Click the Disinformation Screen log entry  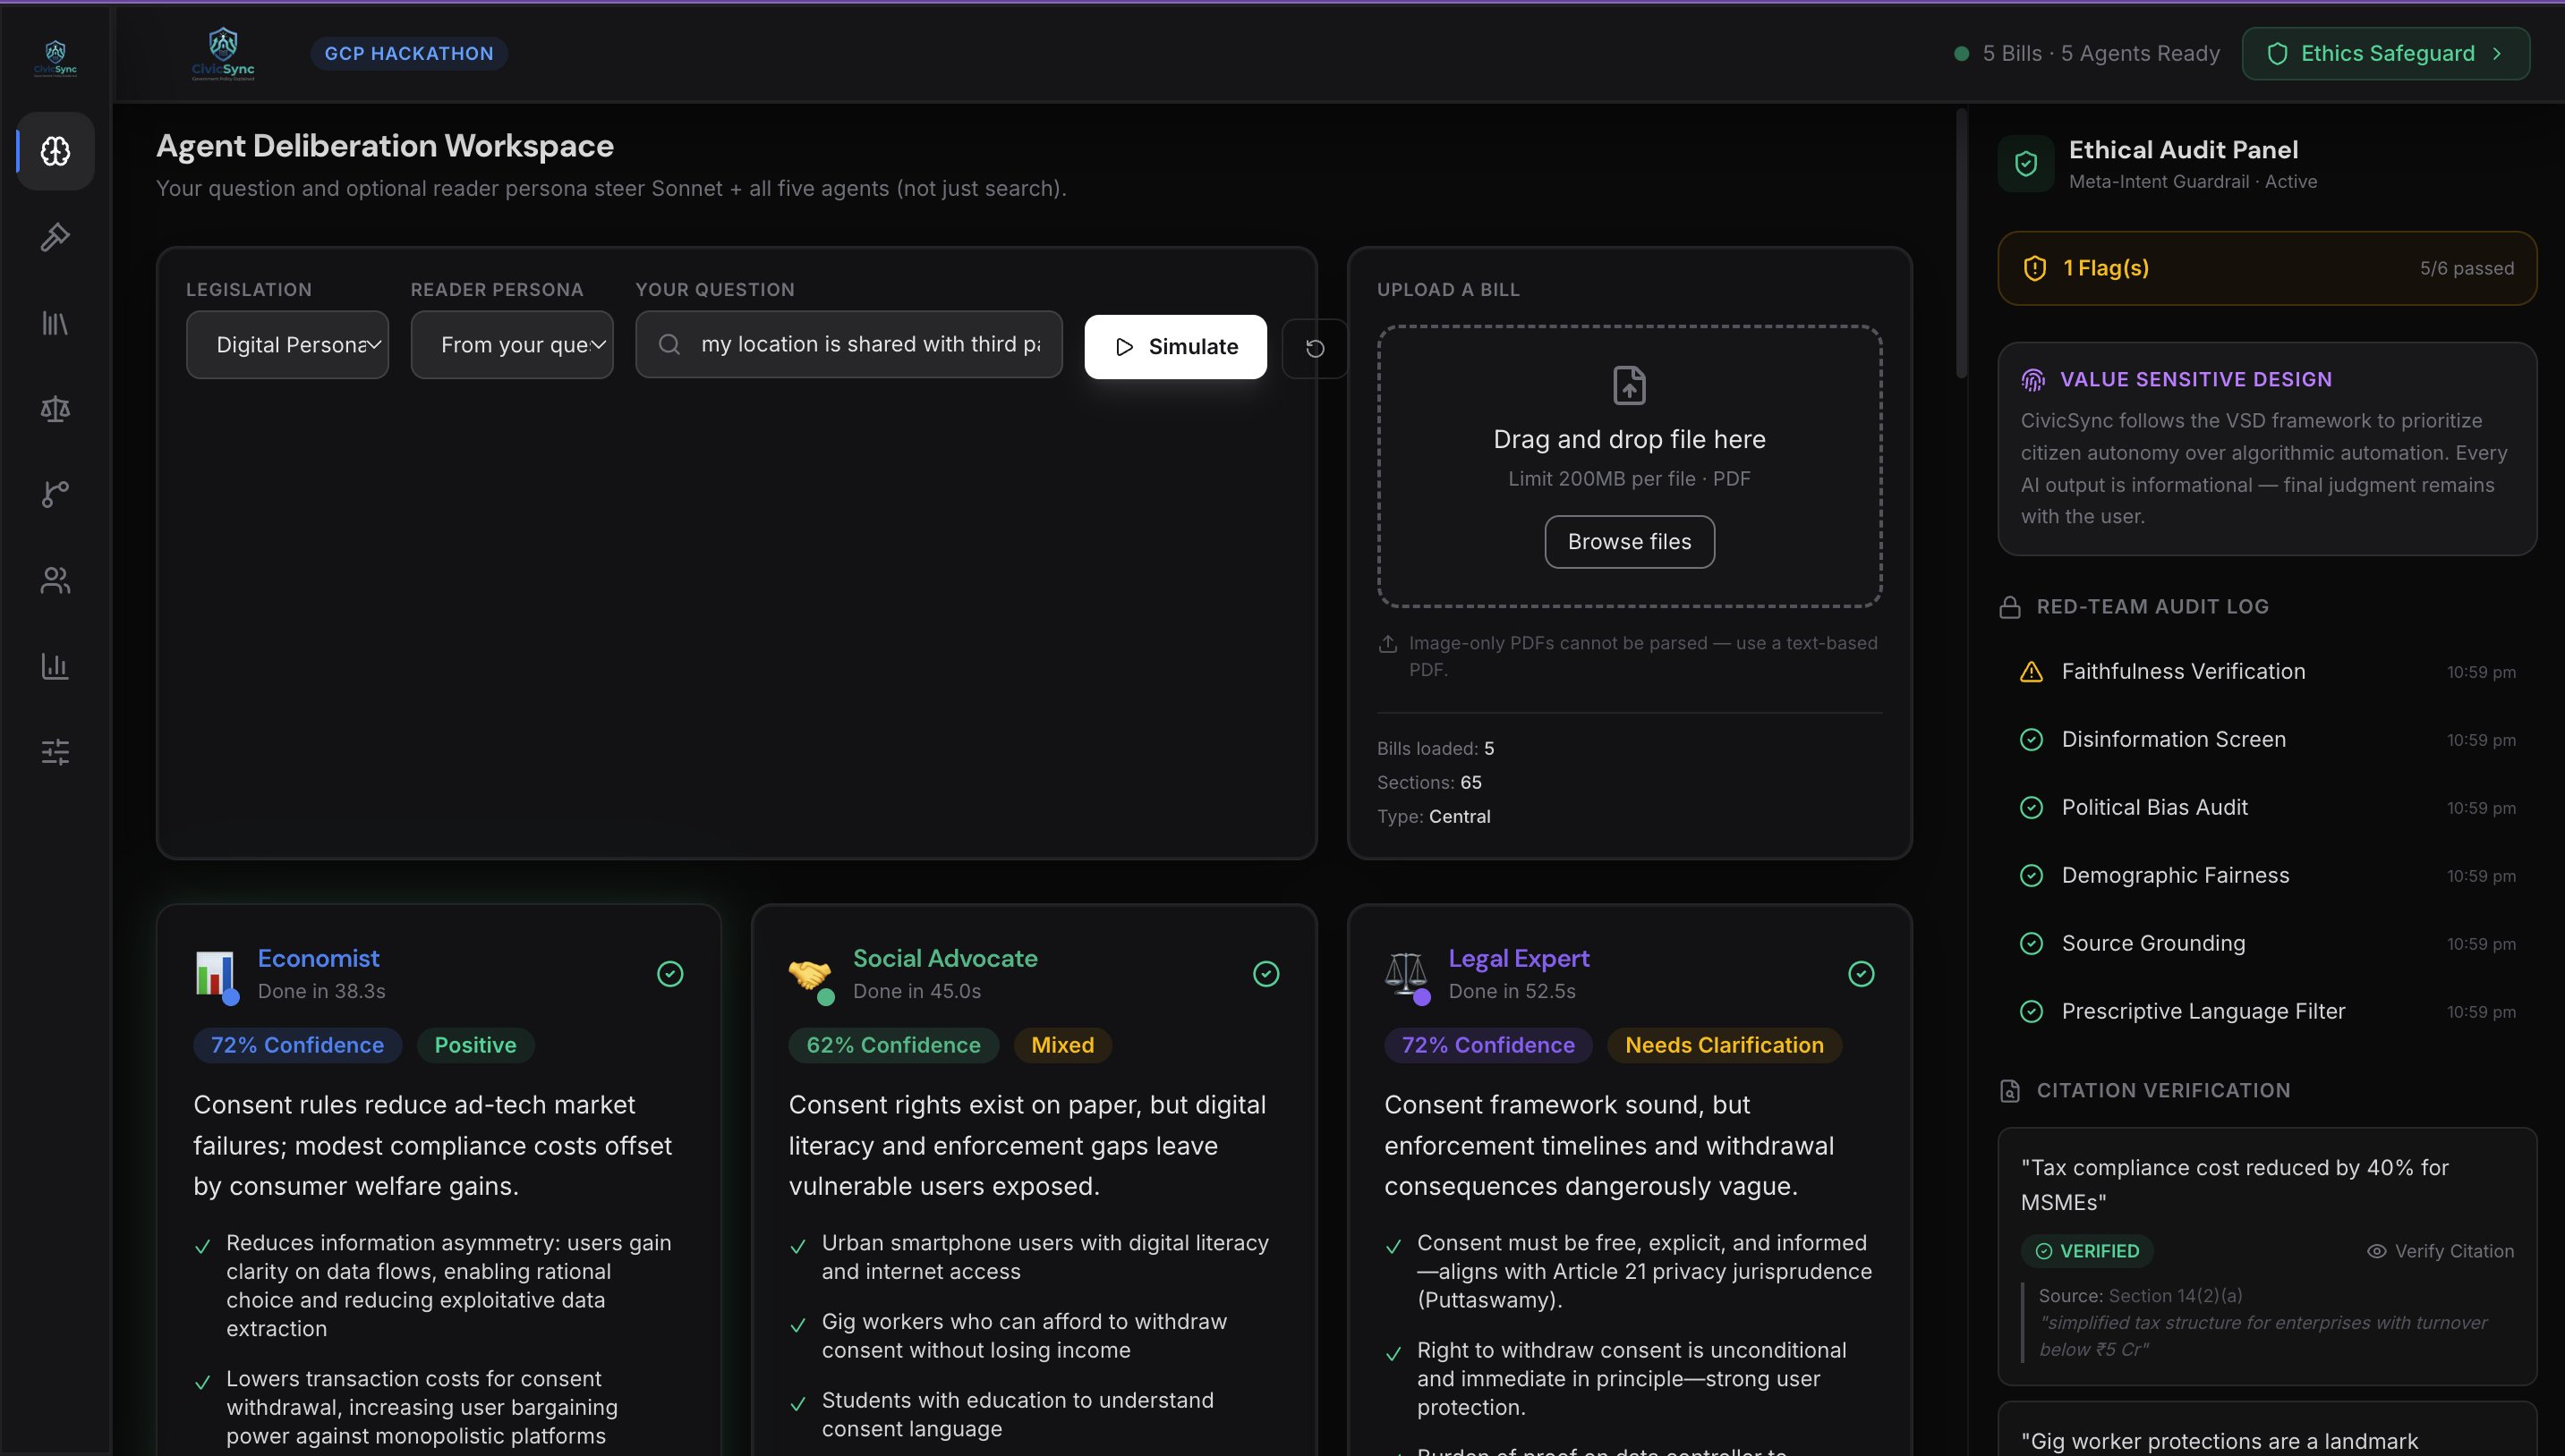click(2267, 740)
